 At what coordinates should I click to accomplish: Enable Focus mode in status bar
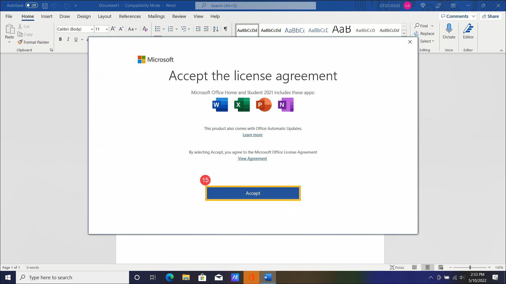pos(397,267)
